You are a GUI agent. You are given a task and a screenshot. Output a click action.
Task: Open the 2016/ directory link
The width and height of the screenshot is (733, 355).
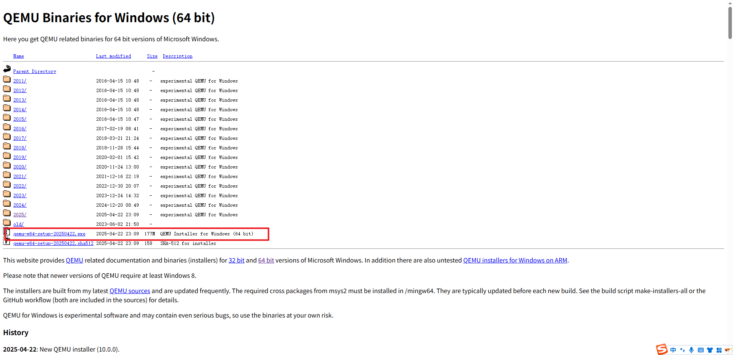[20, 129]
